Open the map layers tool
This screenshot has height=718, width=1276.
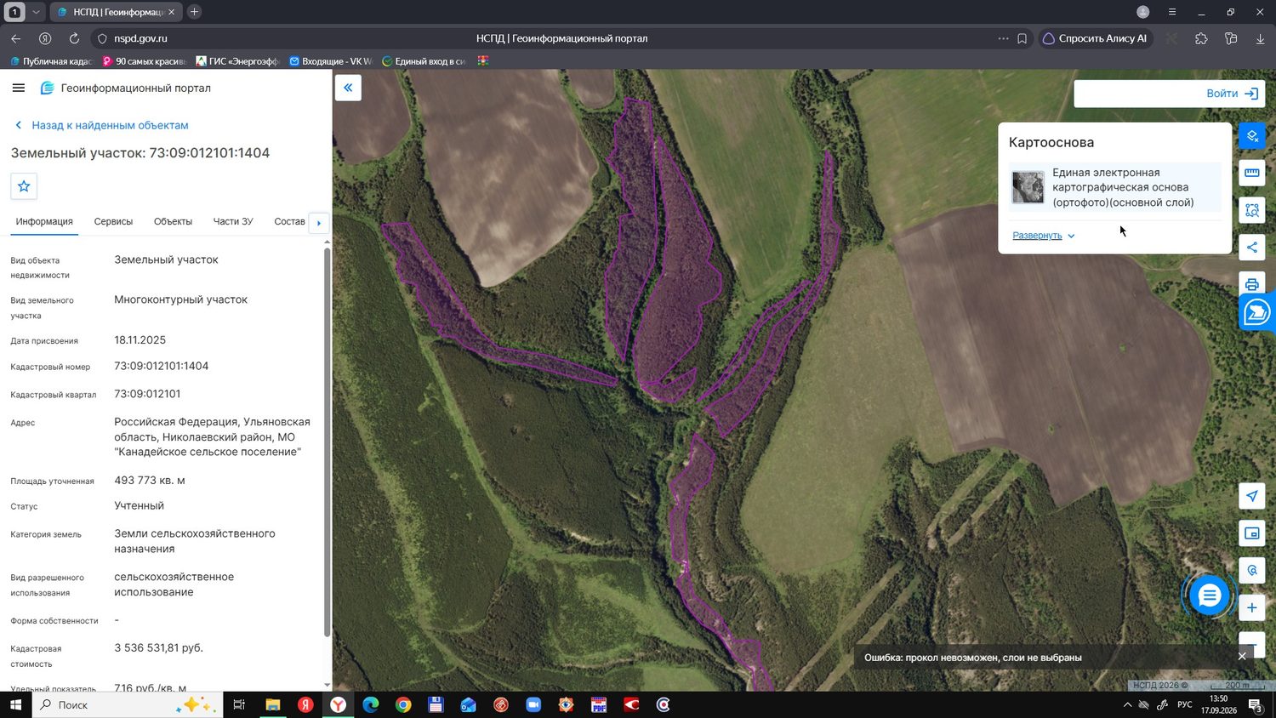point(1252,136)
